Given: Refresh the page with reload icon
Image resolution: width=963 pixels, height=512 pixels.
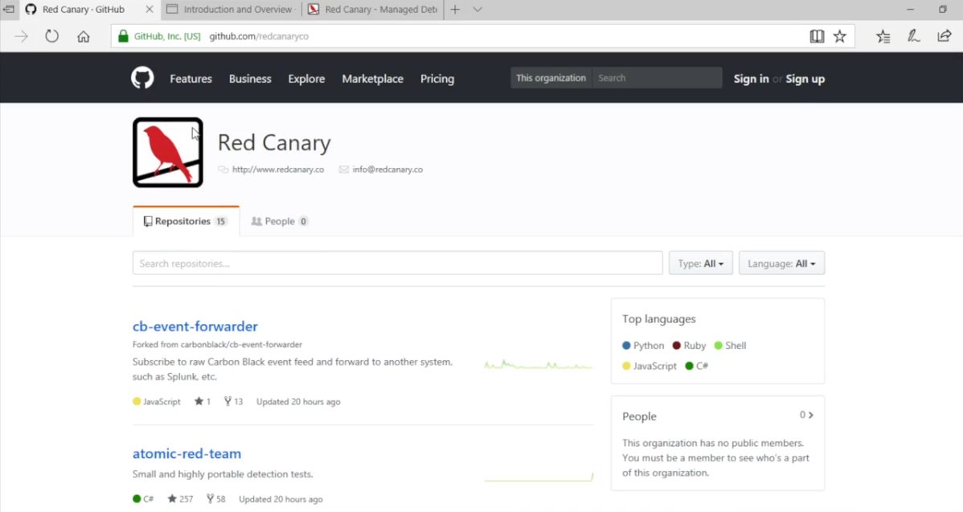Looking at the screenshot, I should pos(52,36).
